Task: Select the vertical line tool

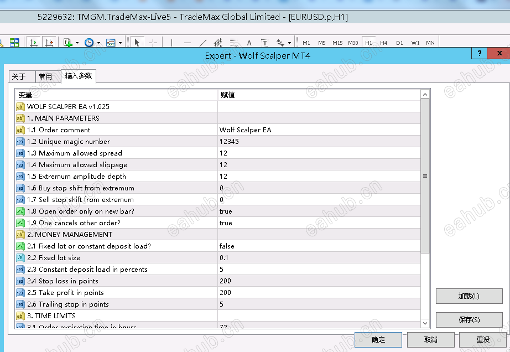Action: click(171, 43)
